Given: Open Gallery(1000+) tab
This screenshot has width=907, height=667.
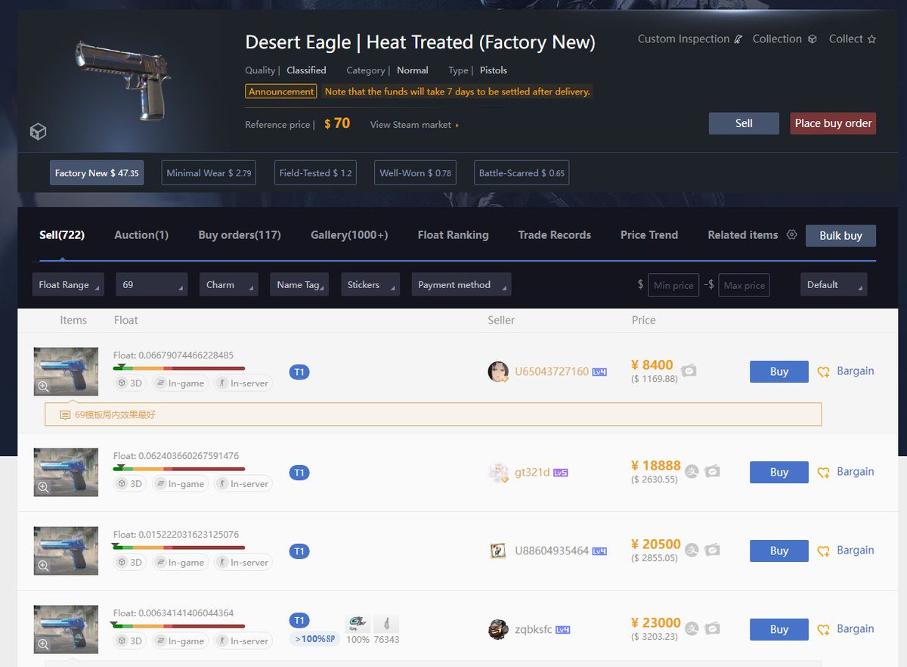Looking at the screenshot, I should 349,235.
